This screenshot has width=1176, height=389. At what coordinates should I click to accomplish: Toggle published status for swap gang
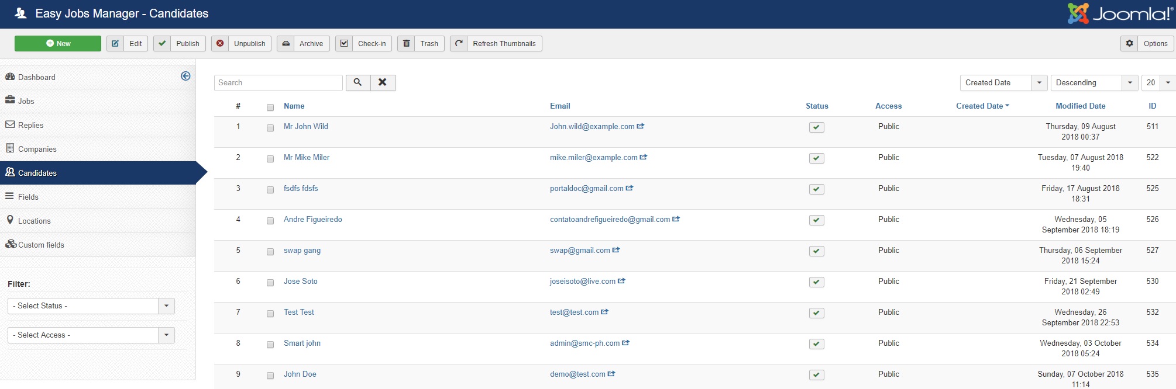point(817,251)
